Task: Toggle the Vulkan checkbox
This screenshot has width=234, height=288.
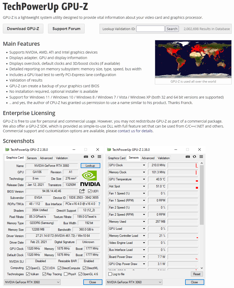Action: click(28, 274)
